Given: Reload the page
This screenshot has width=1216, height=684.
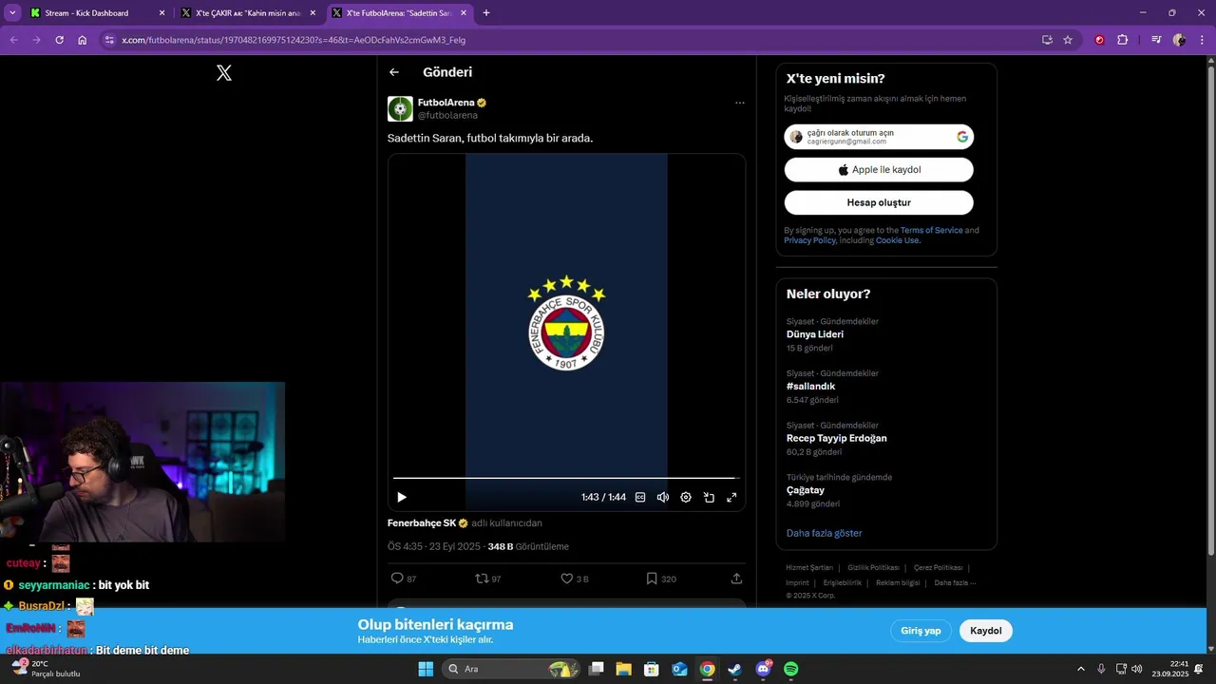Looking at the screenshot, I should [59, 40].
